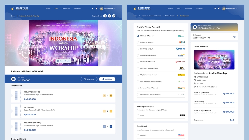Open Kontak Kami on payment page
This screenshot has height=140, width=249.
pyautogui.click(x=200, y=8)
